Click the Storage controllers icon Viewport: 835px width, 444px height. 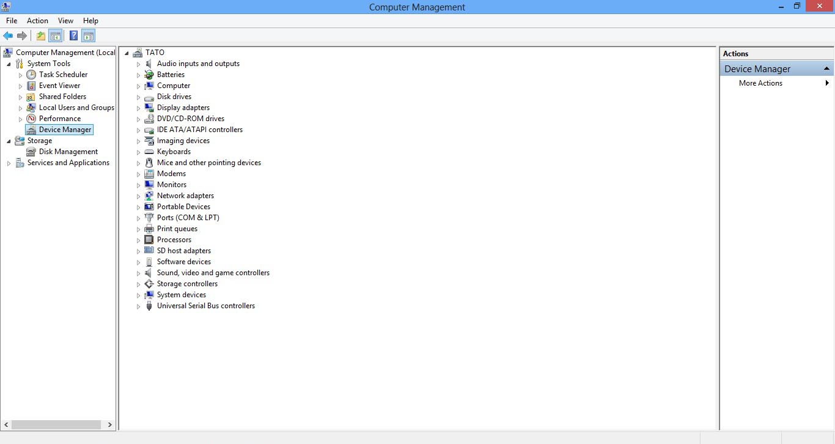click(x=149, y=284)
